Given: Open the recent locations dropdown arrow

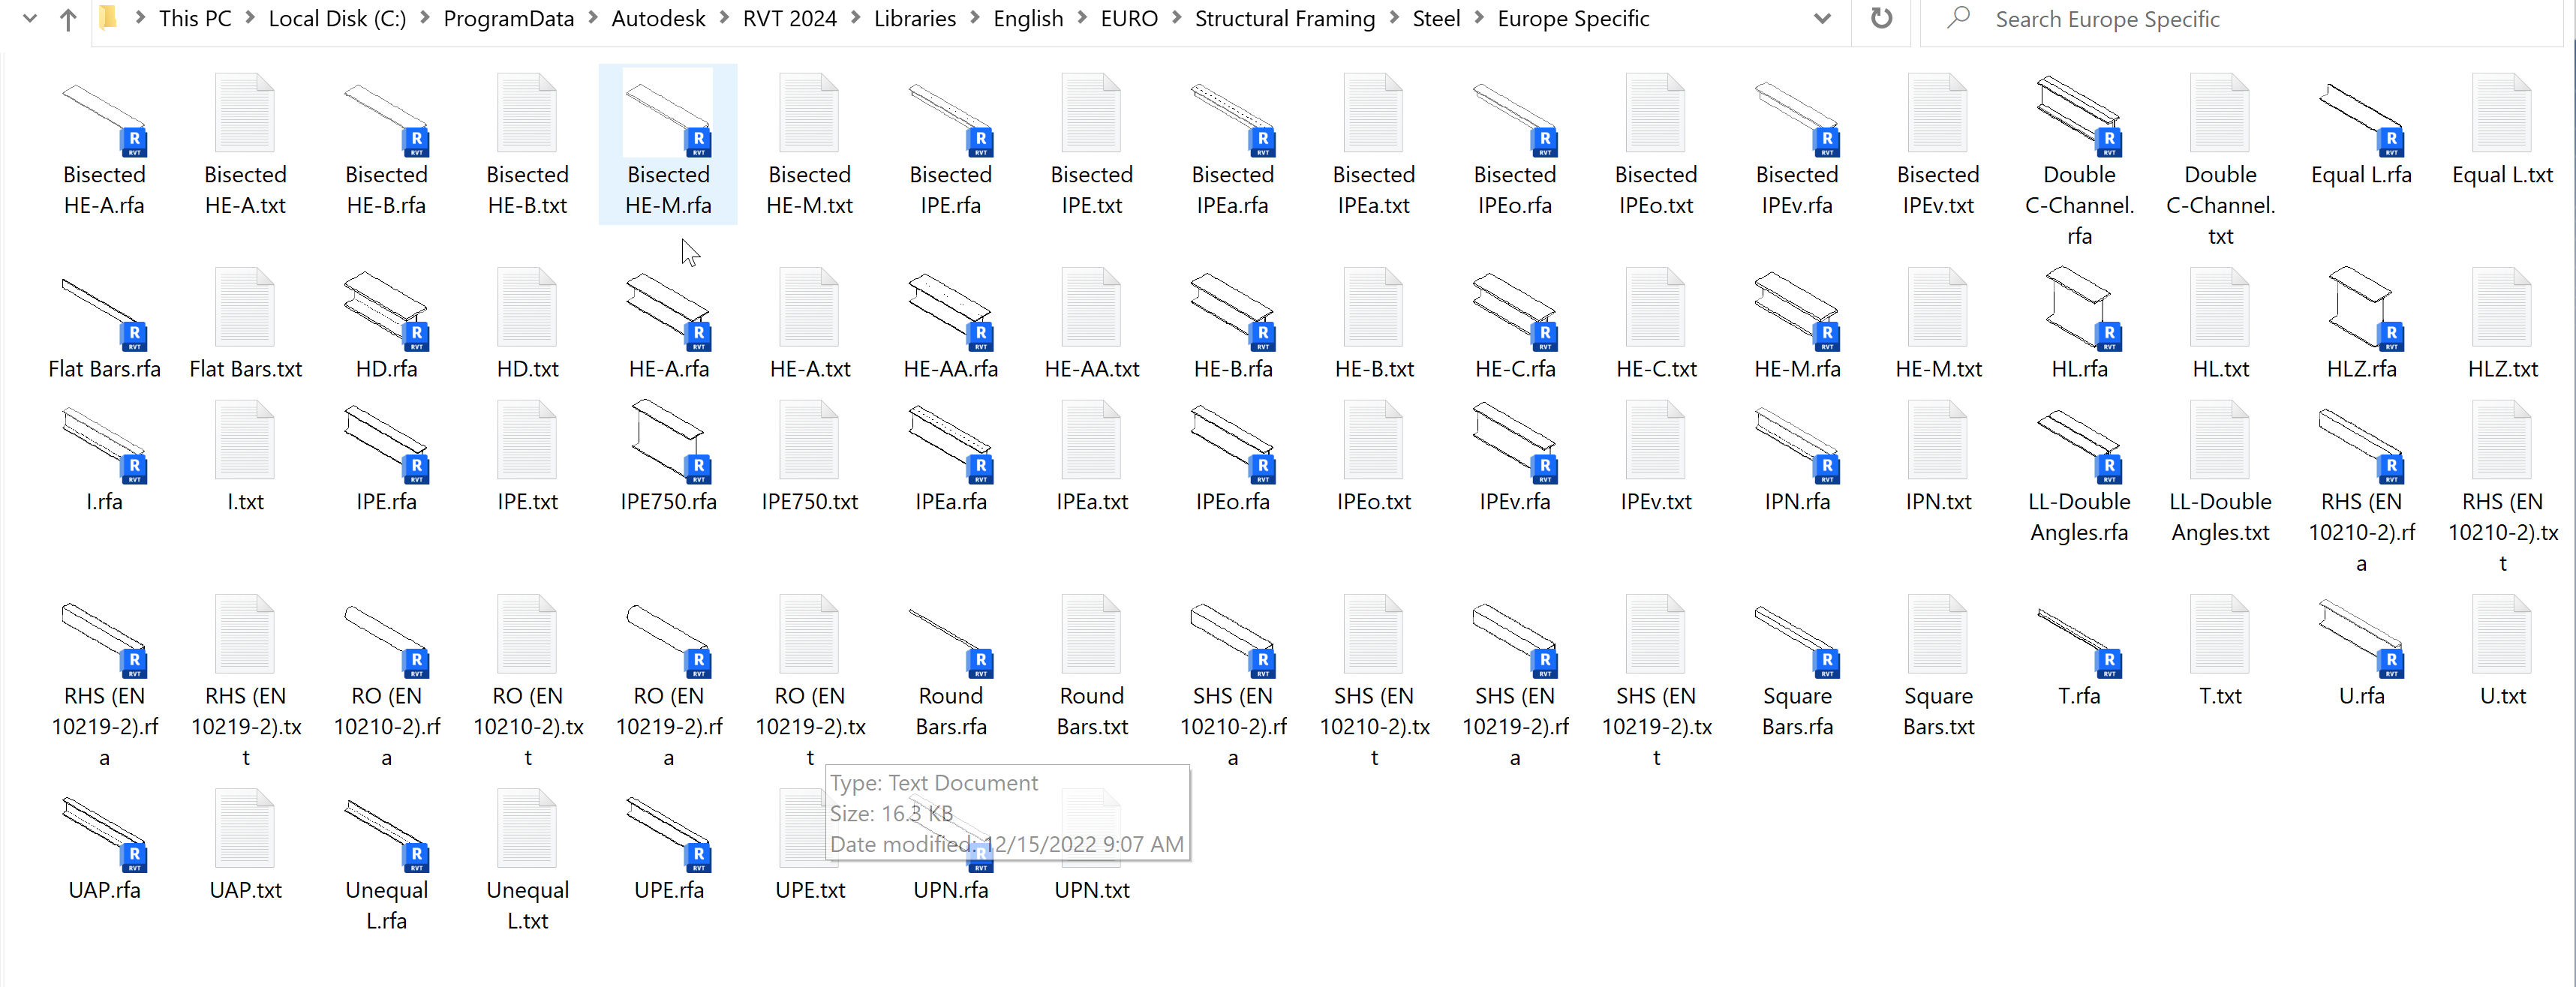Looking at the screenshot, I should coord(29,19).
